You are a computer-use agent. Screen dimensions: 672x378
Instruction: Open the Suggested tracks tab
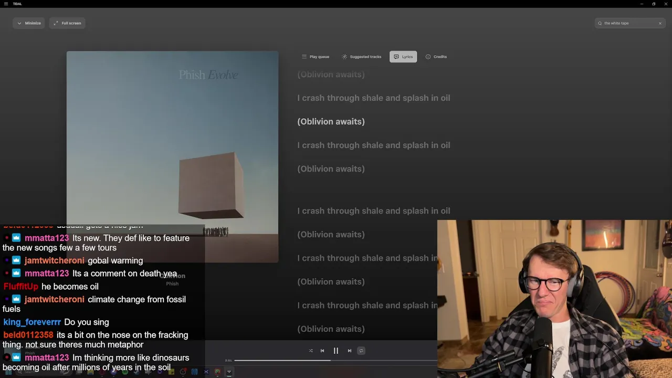362,57
